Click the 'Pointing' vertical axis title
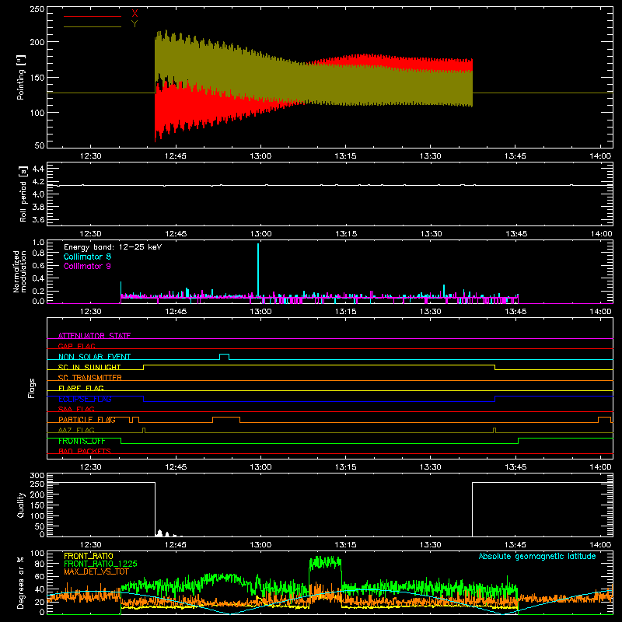Screen dimensions: 622x622 pyautogui.click(x=21, y=77)
